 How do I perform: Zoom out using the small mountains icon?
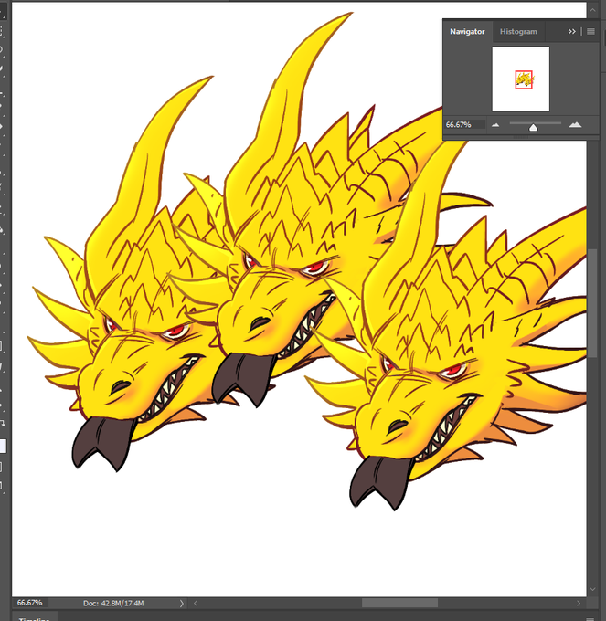(495, 125)
